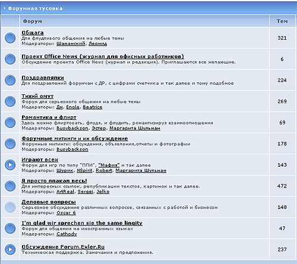The width and height of the screenshot is (297, 264).
Task: Collapse the Форумная тусовка category arrow
Action: tap(4, 8)
